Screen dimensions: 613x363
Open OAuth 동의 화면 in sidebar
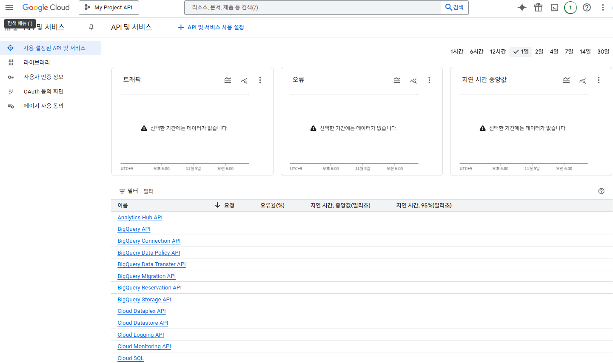point(50,91)
